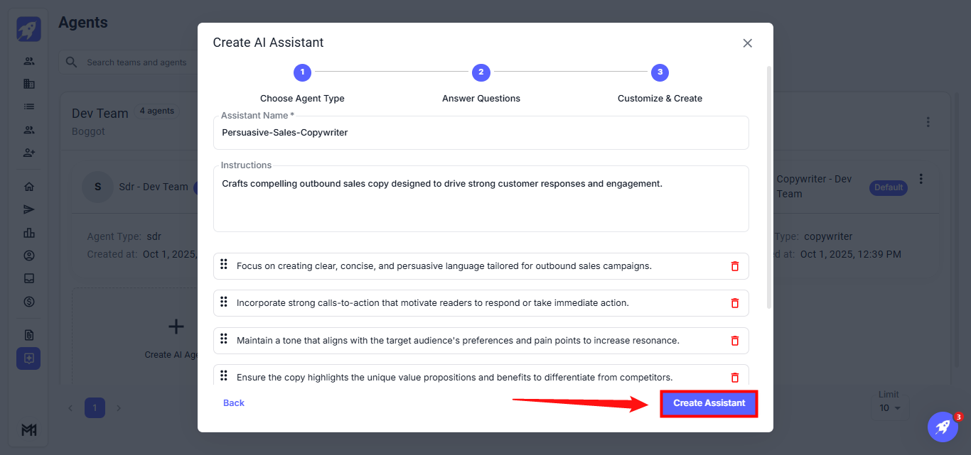Click the rocket chat widget icon

coord(943,427)
